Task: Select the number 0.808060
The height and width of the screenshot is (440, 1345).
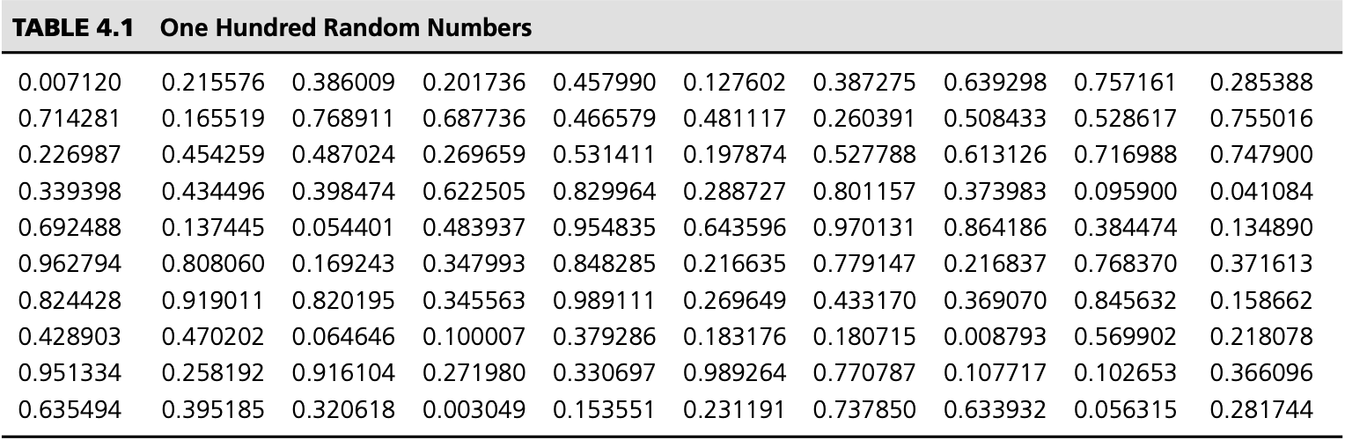Action: tap(213, 265)
